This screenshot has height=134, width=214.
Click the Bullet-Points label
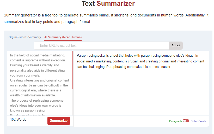coord(198,121)
